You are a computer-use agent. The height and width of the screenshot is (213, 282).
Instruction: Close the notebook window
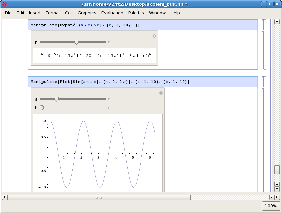pos(277,4)
